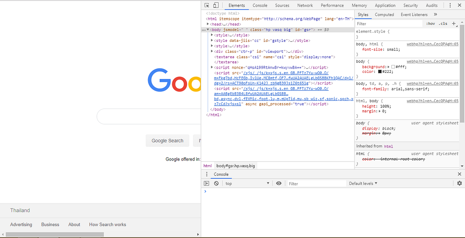Open the Advertising link
465x238 pixels.
(21, 224)
